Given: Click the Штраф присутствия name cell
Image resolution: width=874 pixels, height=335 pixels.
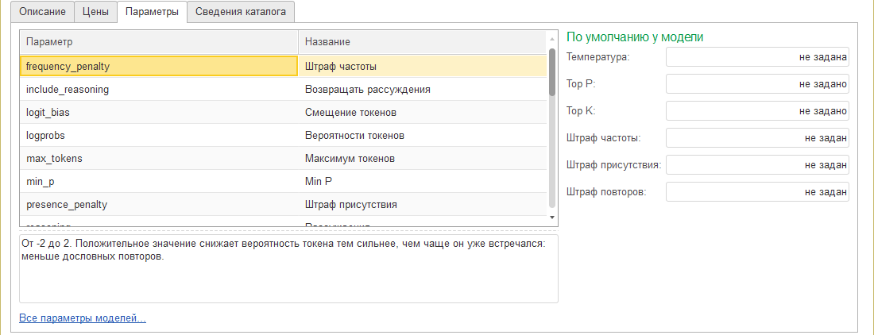Looking at the screenshot, I should [x=423, y=205].
